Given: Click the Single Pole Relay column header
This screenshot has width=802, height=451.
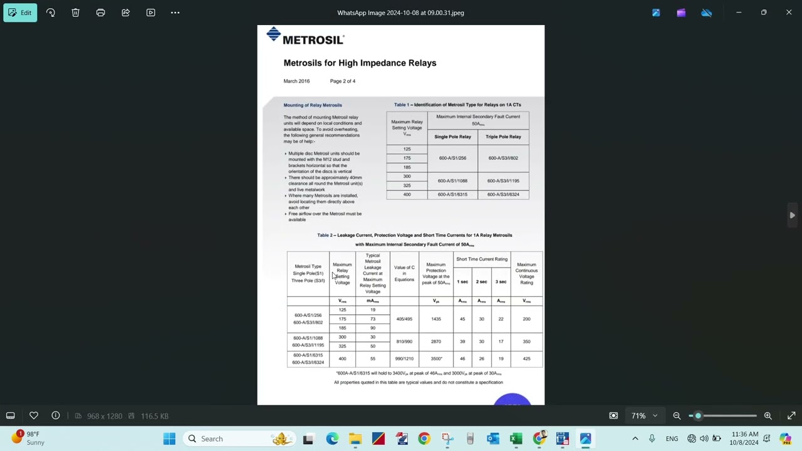Looking at the screenshot, I should click(452, 137).
